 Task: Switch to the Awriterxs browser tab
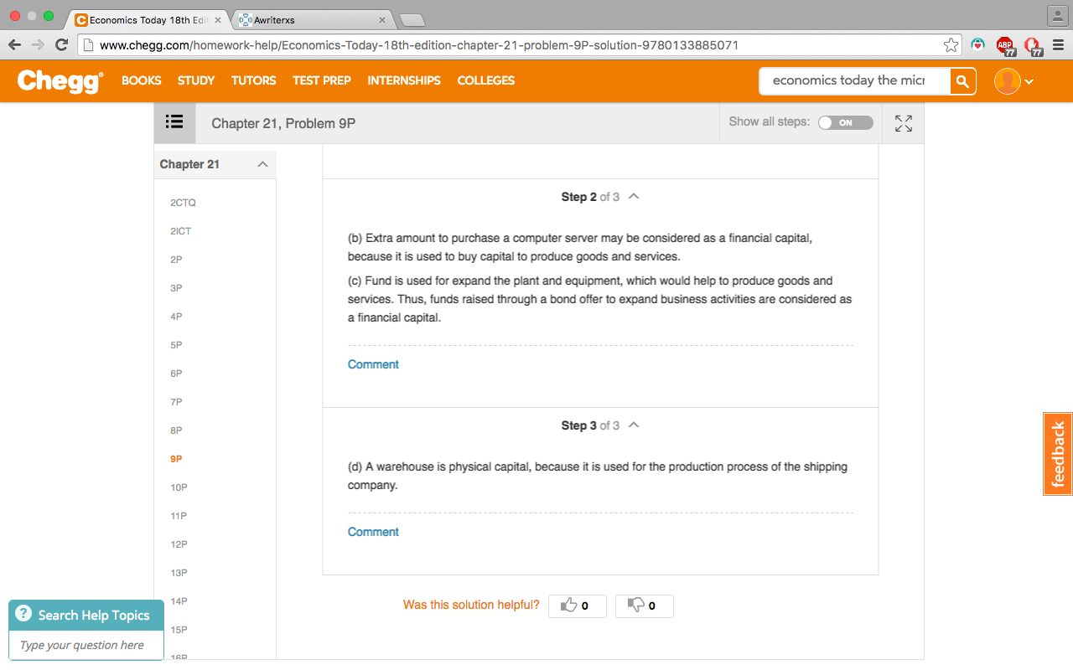pos(310,19)
